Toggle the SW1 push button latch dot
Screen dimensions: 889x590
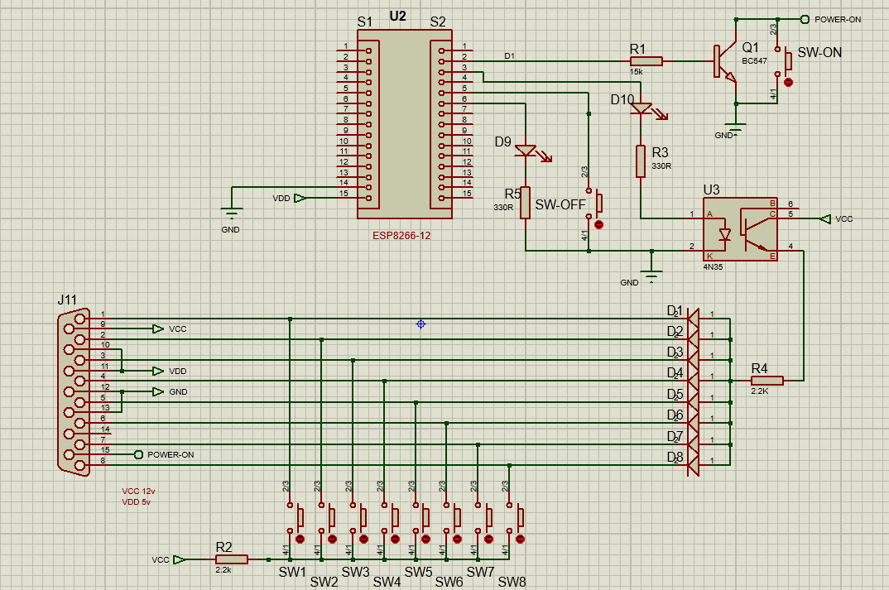tap(300, 540)
